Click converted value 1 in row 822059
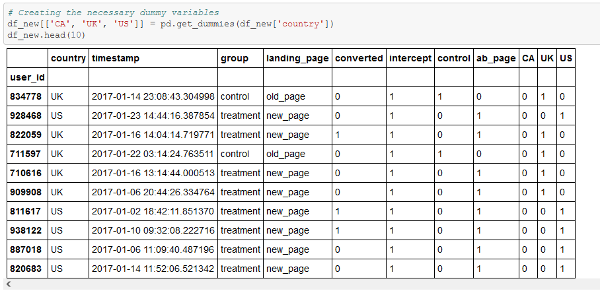The height and width of the screenshot is (291, 600). (337, 135)
